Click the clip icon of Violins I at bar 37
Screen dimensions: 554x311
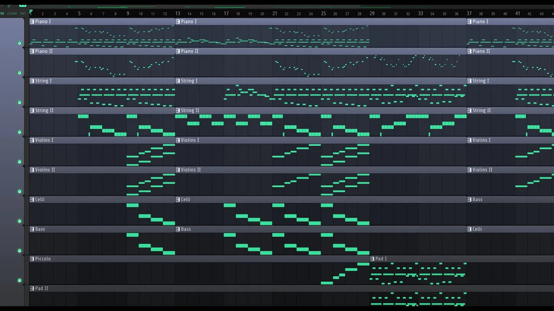pyautogui.click(x=470, y=140)
